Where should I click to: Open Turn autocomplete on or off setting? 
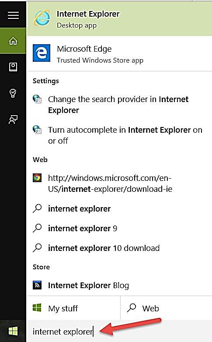pyautogui.click(x=119, y=135)
